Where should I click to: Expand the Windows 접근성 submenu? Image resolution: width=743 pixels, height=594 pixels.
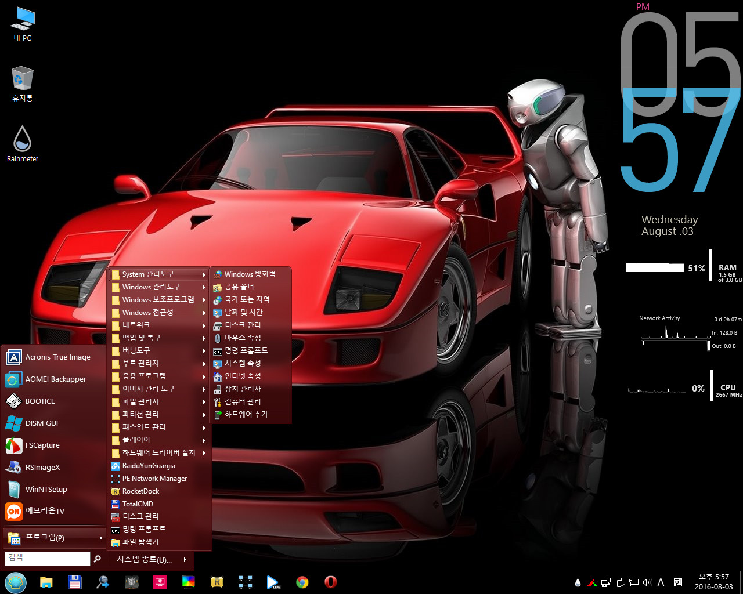159,313
